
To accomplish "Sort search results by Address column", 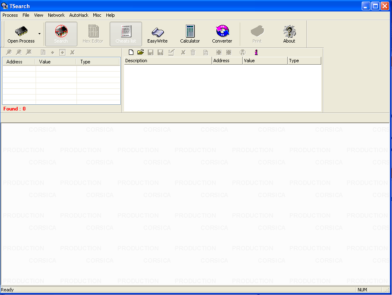I will tap(19, 62).
